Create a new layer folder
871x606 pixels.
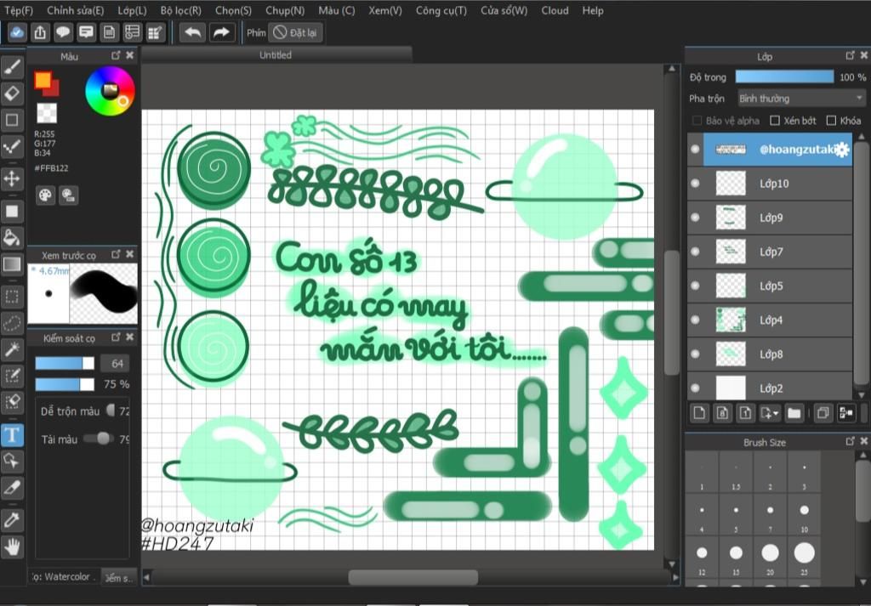pyautogui.click(x=794, y=413)
